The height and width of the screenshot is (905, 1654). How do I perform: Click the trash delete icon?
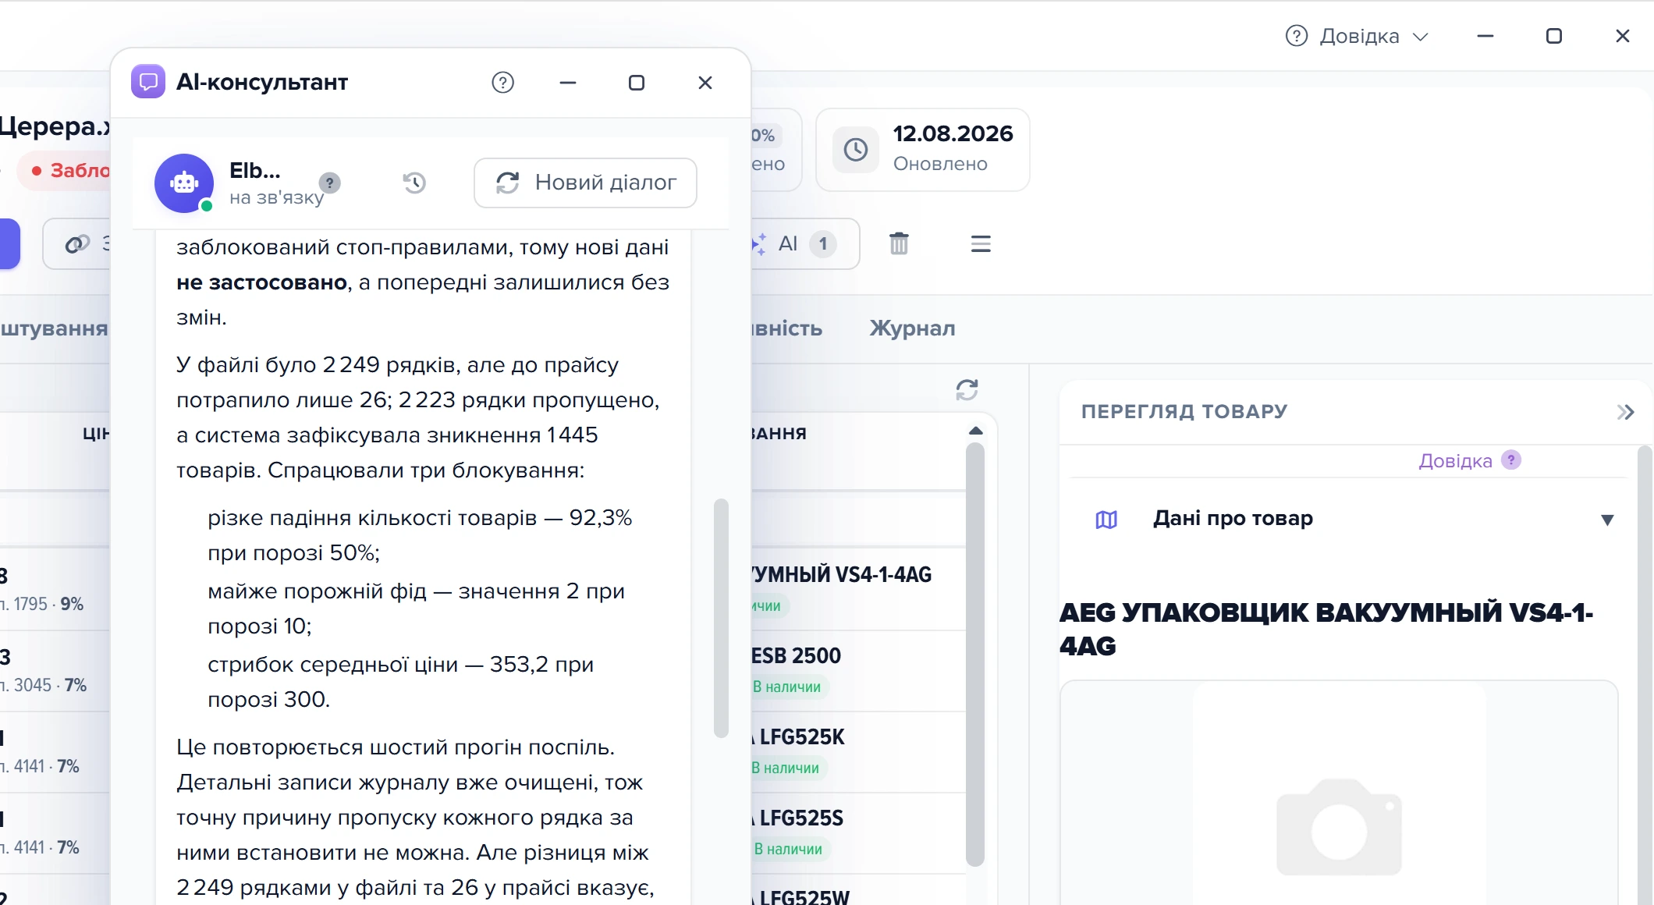coord(899,243)
